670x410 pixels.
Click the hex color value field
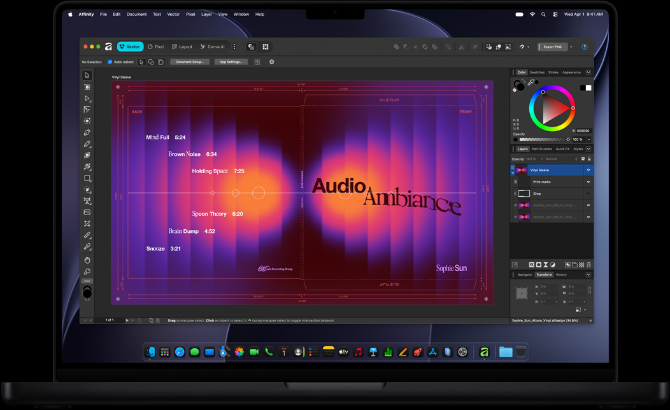pyautogui.click(x=583, y=131)
